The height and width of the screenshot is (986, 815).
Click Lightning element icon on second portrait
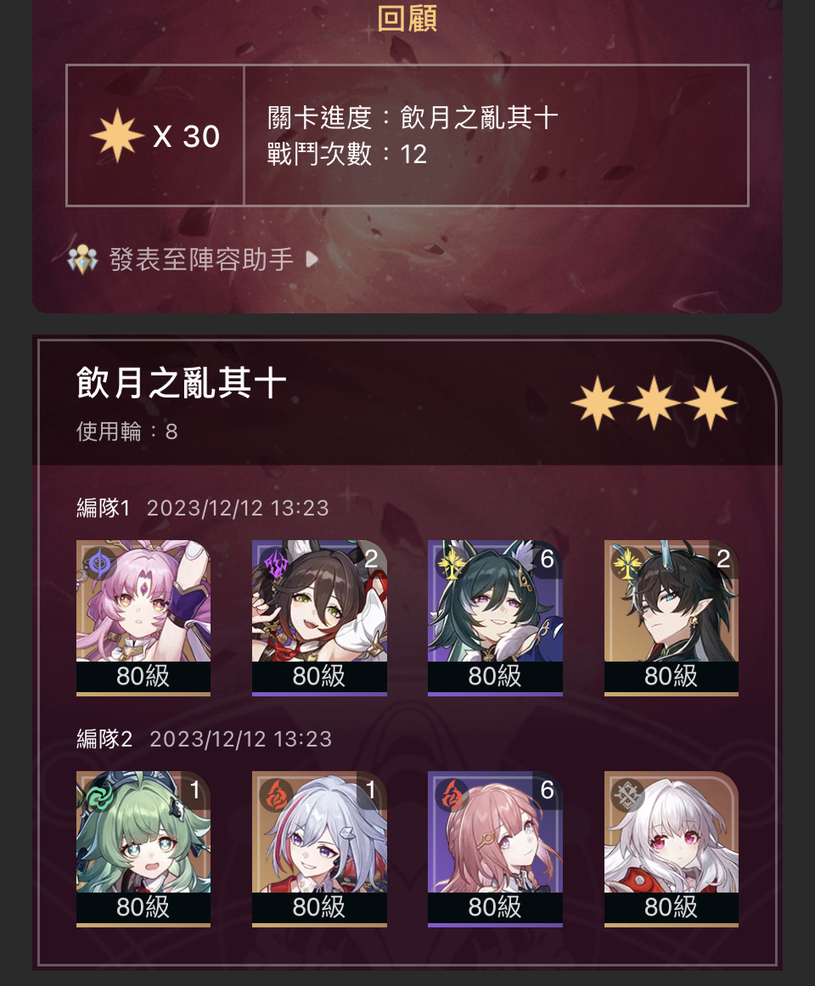tap(275, 563)
